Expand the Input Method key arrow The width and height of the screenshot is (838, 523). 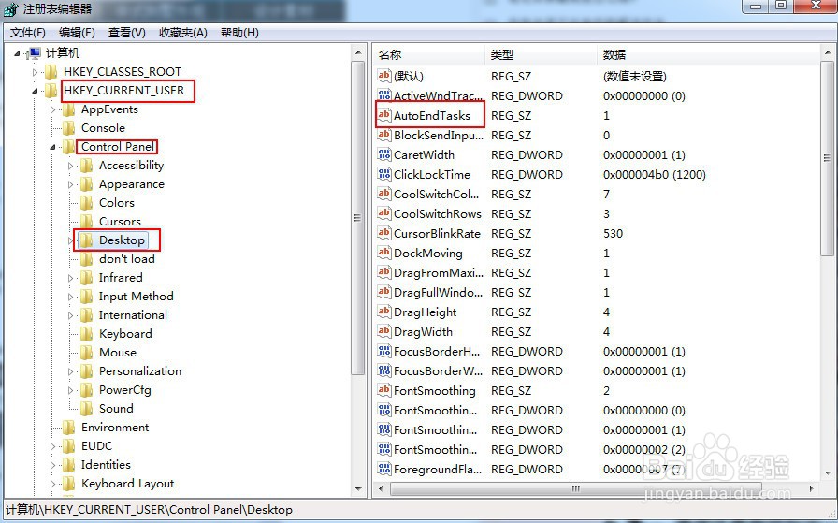coord(70,297)
